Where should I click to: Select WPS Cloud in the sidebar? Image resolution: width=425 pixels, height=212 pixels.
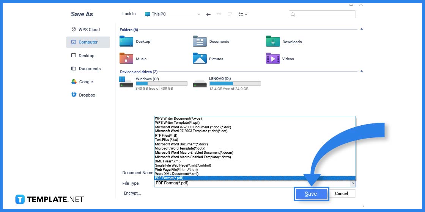click(x=89, y=30)
